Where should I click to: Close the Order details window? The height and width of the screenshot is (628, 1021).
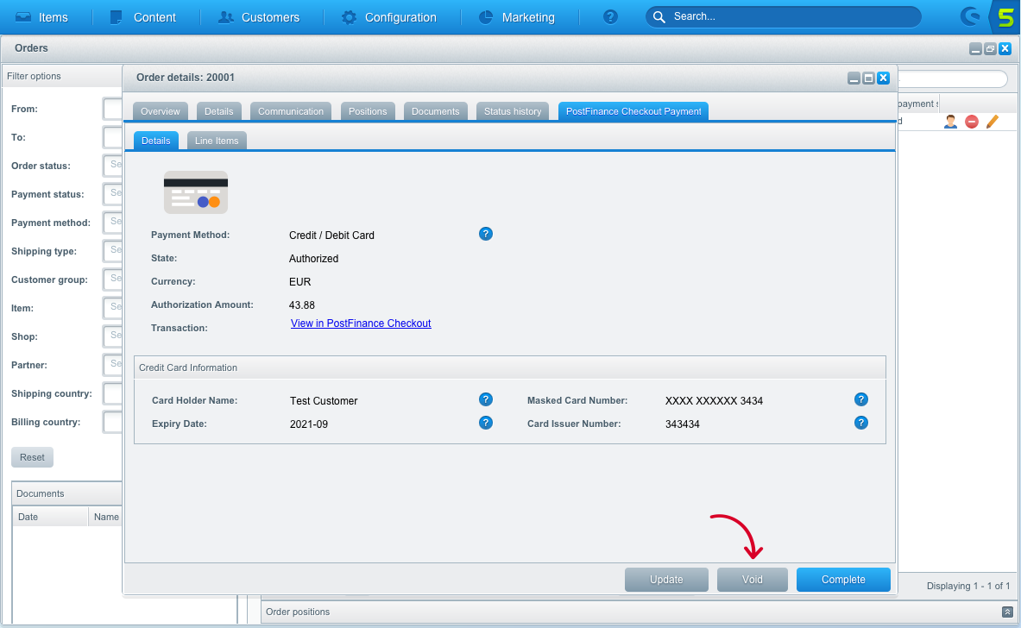(883, 78)
